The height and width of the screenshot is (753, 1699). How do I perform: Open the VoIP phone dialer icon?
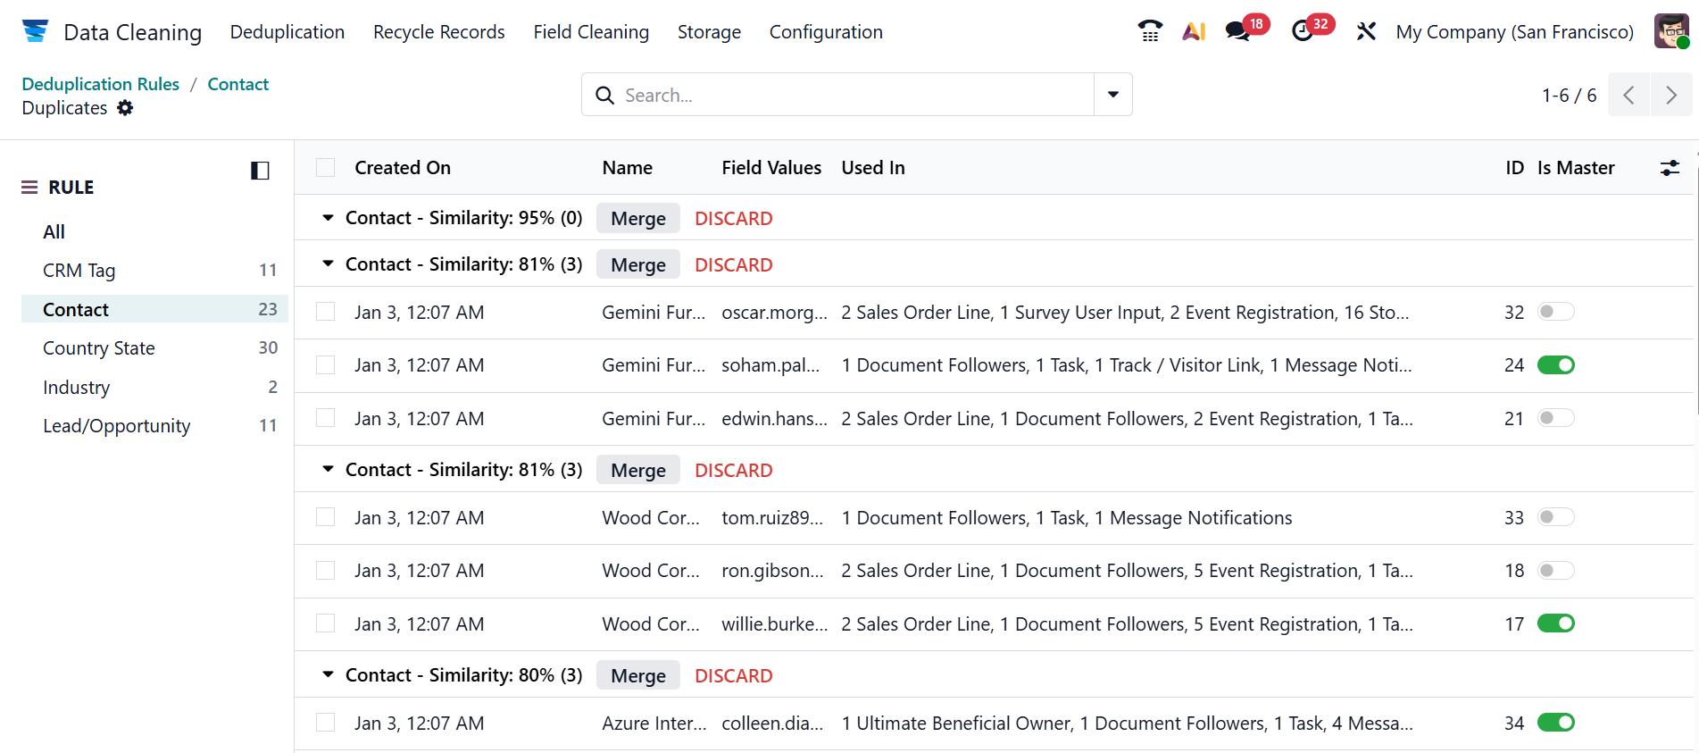click(1150, 31)
